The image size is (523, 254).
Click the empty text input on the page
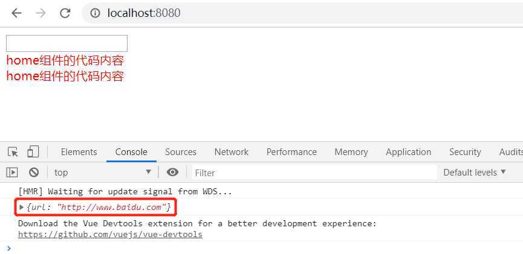pos(67,43)
